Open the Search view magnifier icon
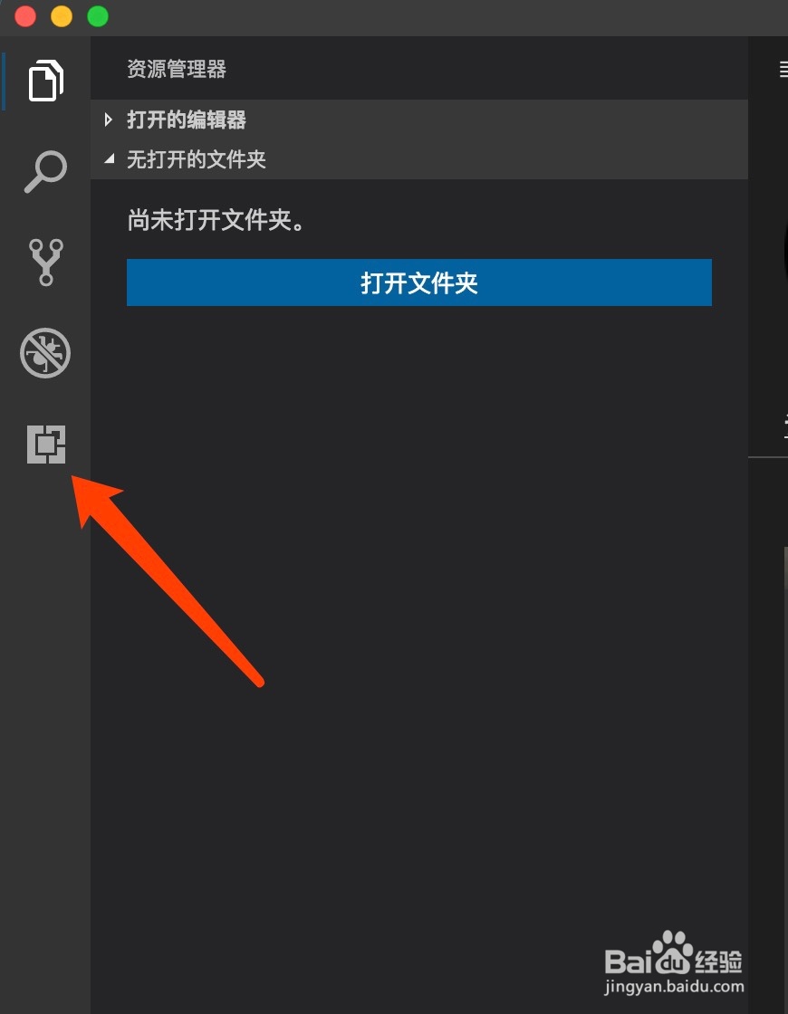This screenshot has width=788, height=1014. pos(46,172)
